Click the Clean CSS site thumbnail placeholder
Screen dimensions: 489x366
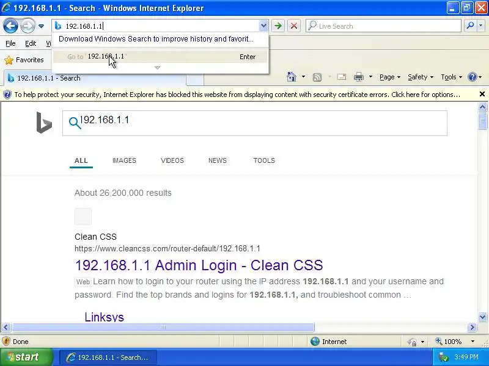83,217
